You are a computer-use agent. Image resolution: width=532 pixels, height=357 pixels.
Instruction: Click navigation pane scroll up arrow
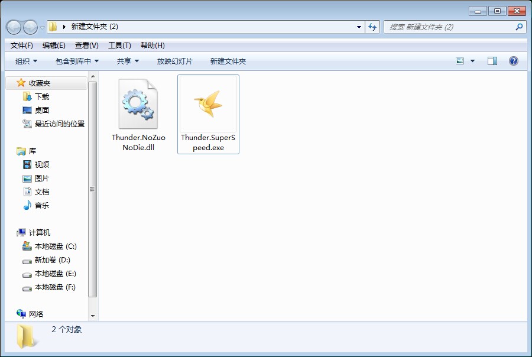pyautogui.click(x=93, y=76)
